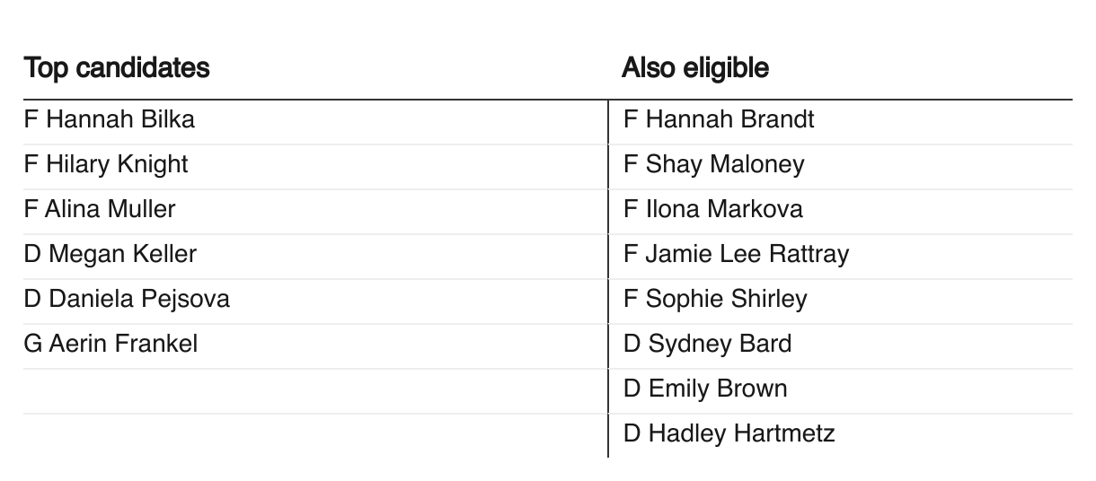Click the last empty Top candidates cell
The image size is (1096, 481).
pos(314,435)
